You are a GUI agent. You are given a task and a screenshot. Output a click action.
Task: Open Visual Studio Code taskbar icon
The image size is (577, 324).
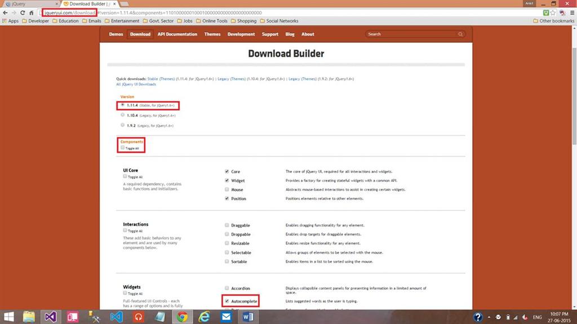click(x=116, y=317)
